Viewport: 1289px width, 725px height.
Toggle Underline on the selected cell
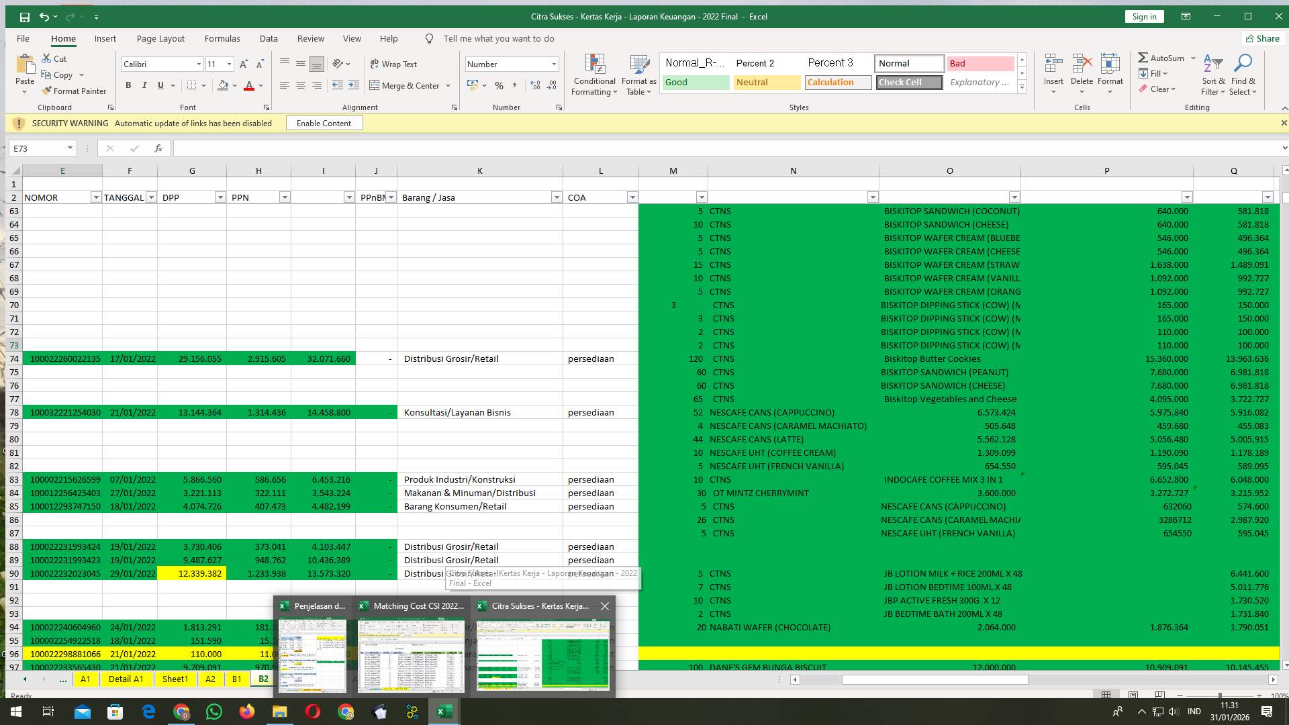[x=160, y=86]
